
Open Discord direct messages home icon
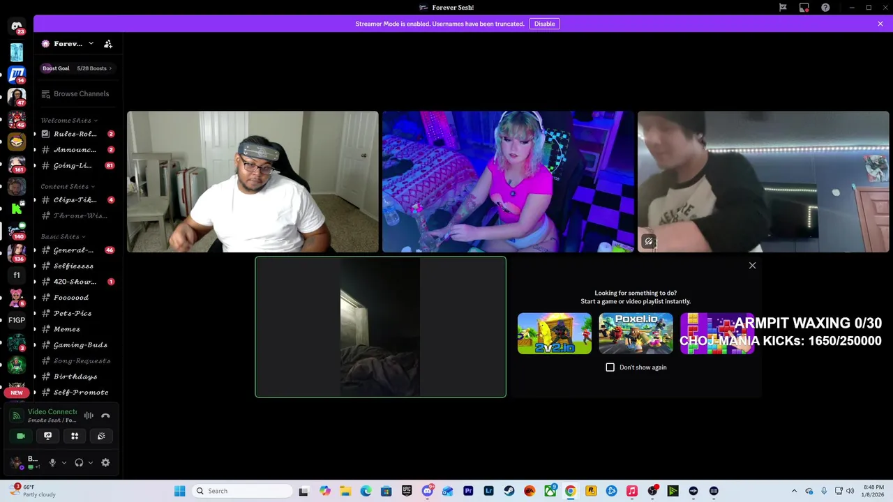tap(17, 26)
